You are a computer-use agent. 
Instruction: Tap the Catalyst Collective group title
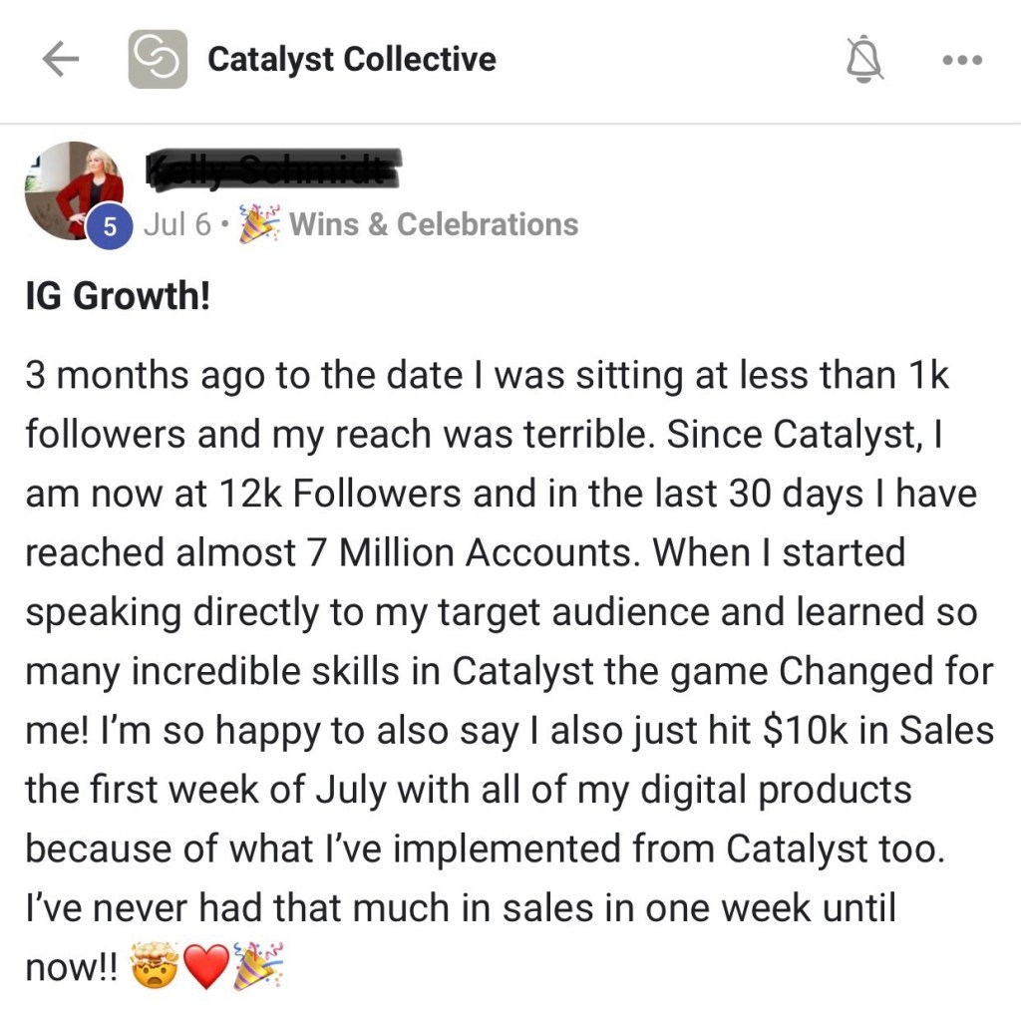click(351, 60)
